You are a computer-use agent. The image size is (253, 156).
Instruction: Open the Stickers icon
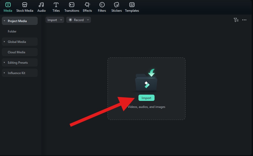coord(116,5)
